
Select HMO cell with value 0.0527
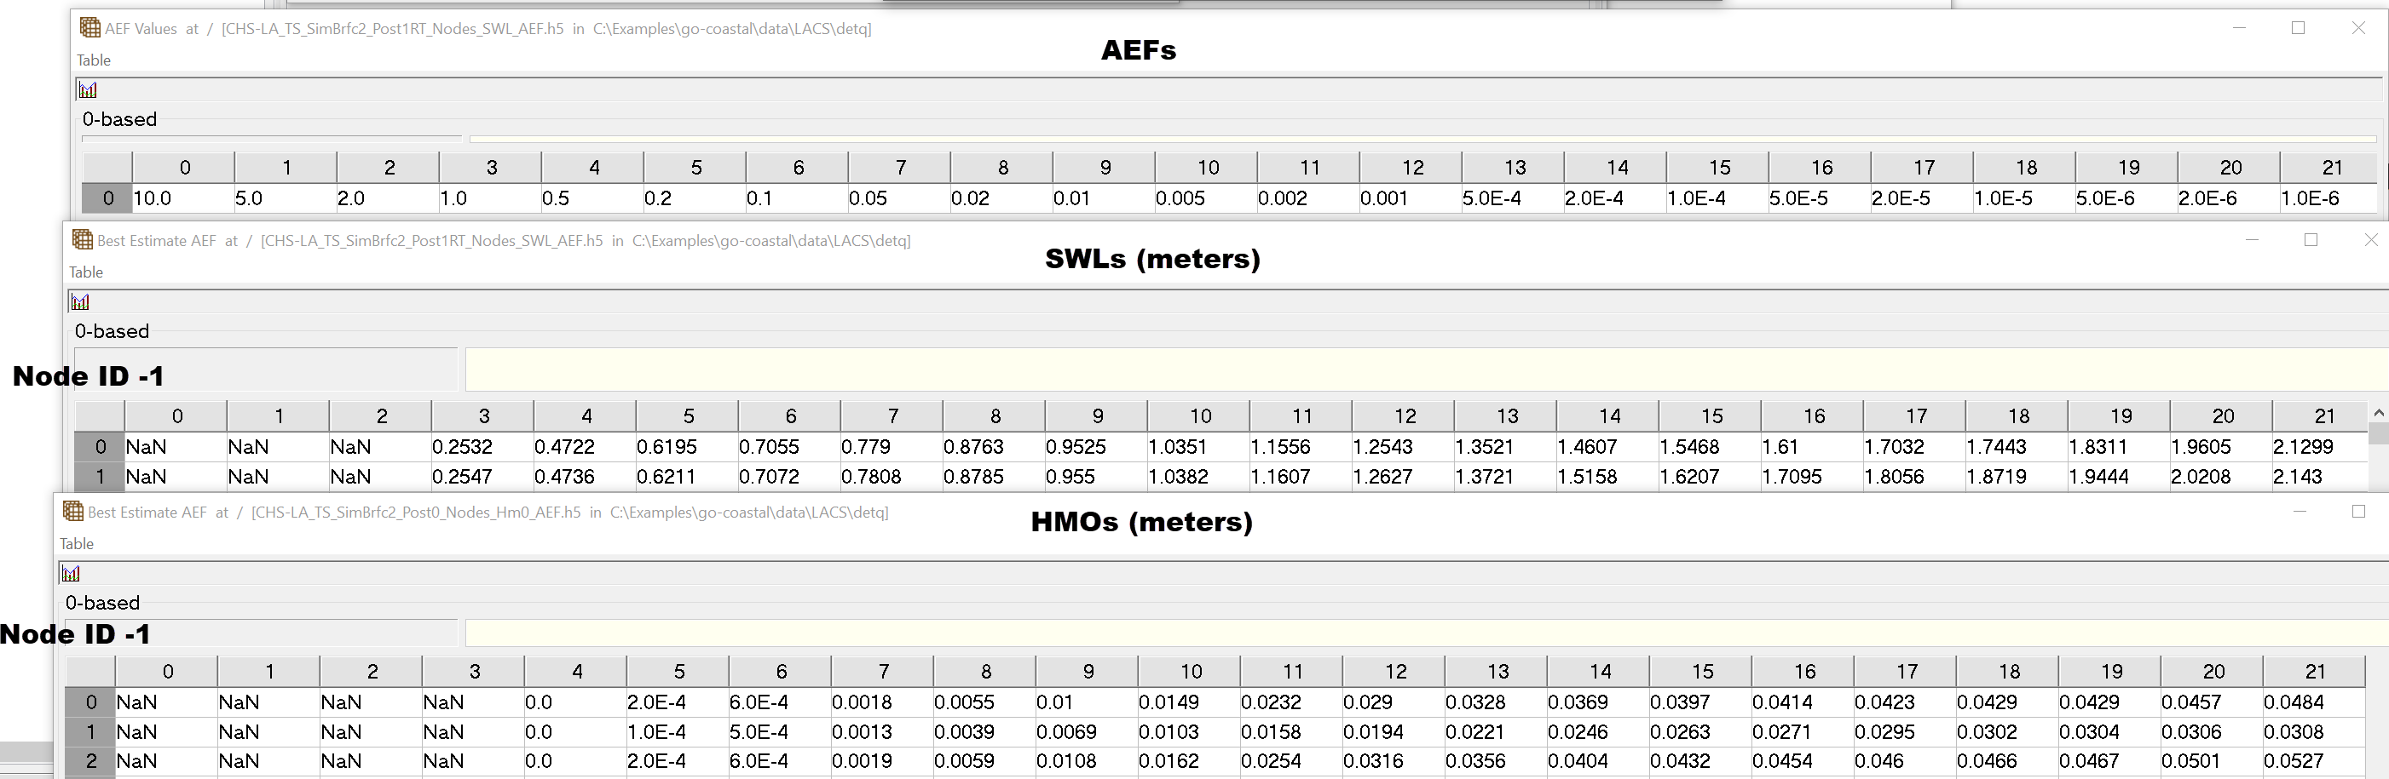2313,760
